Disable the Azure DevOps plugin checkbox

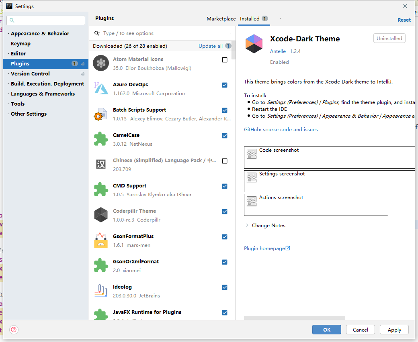pos(225,85)
